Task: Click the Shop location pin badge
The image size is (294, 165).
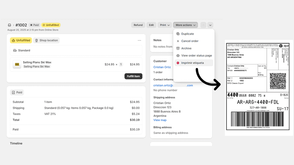Action: 47,40
